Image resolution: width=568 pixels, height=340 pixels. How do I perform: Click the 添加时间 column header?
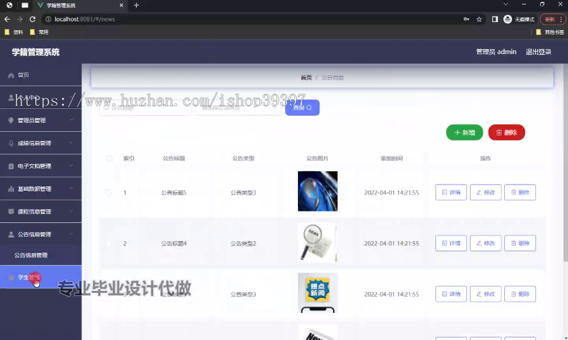391,158
